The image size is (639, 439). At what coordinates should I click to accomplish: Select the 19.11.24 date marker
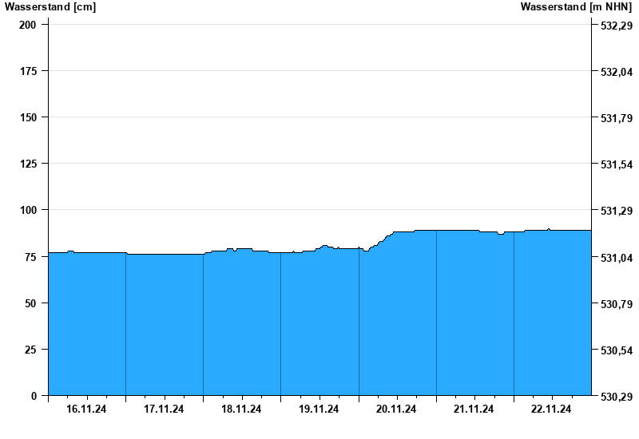pyautogui.click(x=319, y=409)
